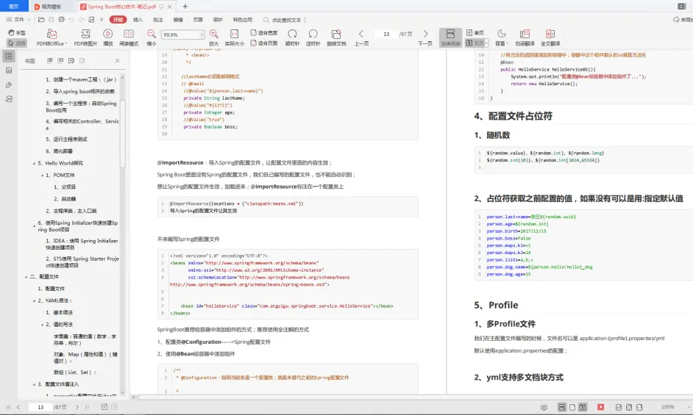The width and height of the screenshot is (693, 415).
Task: Close the bookmarks panel with the X
Action: [x=117, y=60]
